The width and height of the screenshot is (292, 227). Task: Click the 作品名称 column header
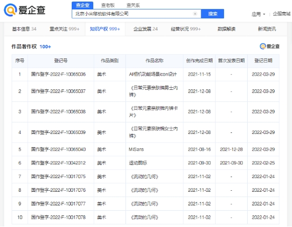154,60
